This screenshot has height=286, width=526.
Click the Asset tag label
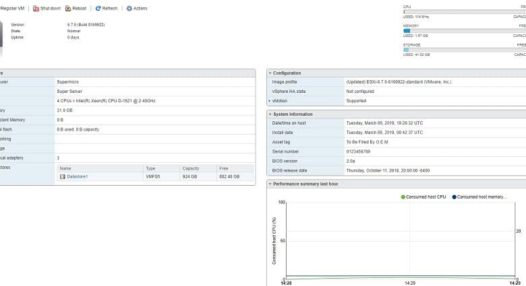[281, 142]
